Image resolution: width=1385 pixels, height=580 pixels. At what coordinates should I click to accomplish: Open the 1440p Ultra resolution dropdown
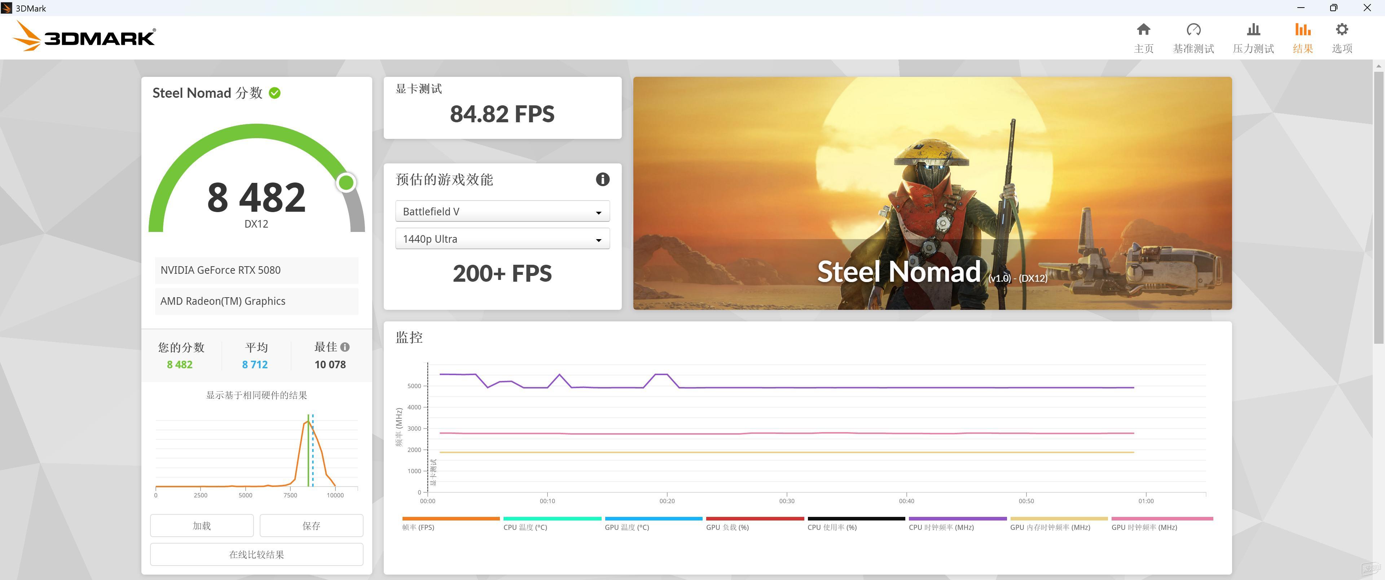click(x=502, y=239)
